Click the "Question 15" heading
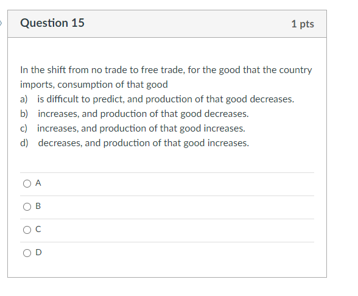358x296 pixels. [x=52, y=23]
